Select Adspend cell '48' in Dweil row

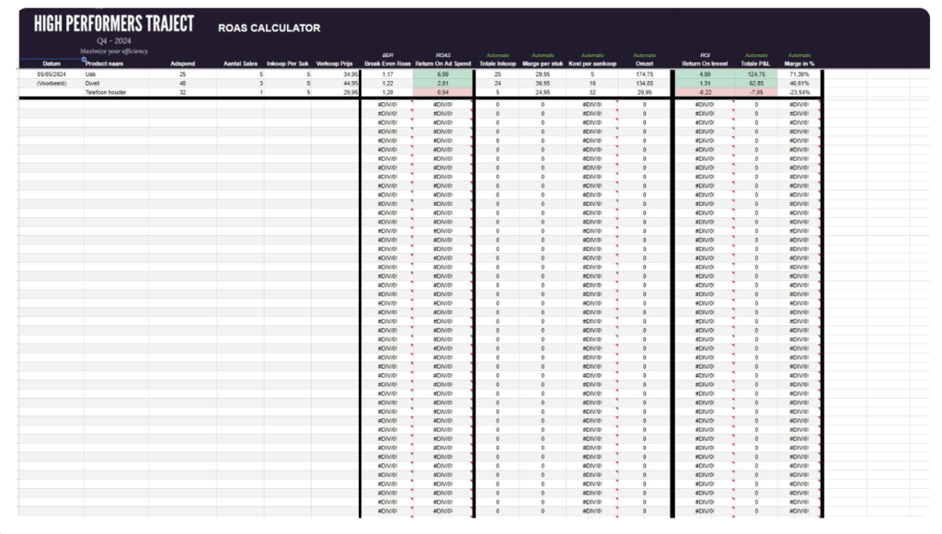point(183,84)
